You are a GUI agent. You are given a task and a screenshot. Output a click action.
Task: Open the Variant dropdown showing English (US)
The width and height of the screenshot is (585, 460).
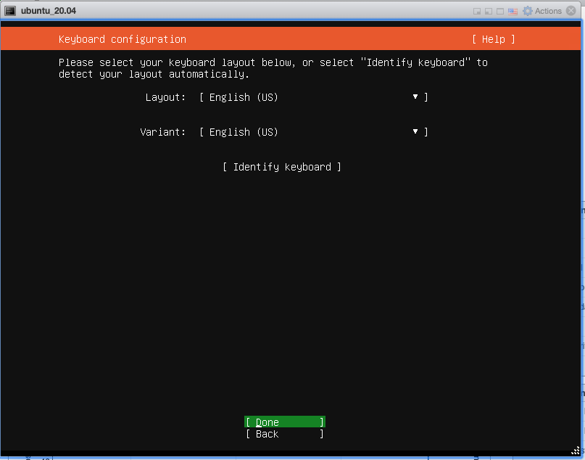click(x=313, y=132)
